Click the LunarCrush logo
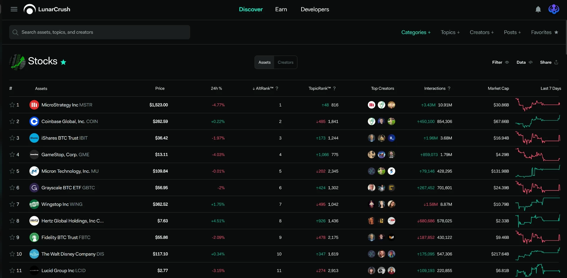 47,9
